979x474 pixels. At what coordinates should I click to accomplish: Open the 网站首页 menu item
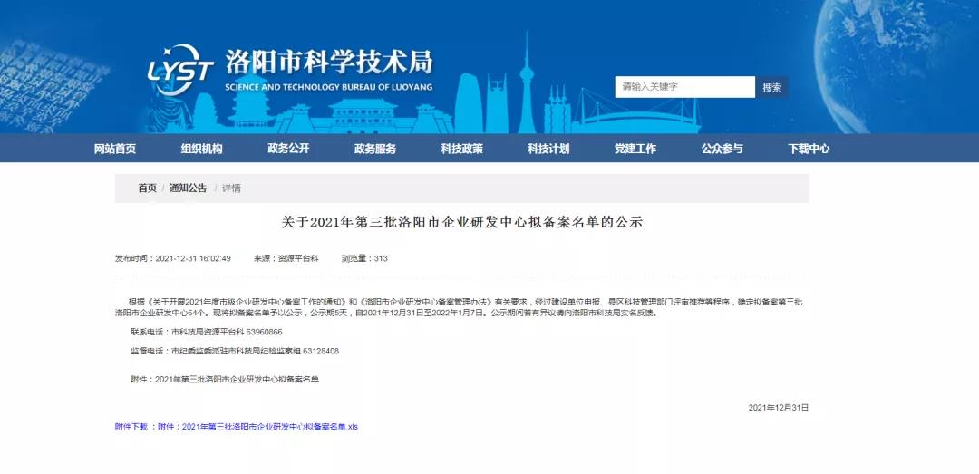pos(115,149)
